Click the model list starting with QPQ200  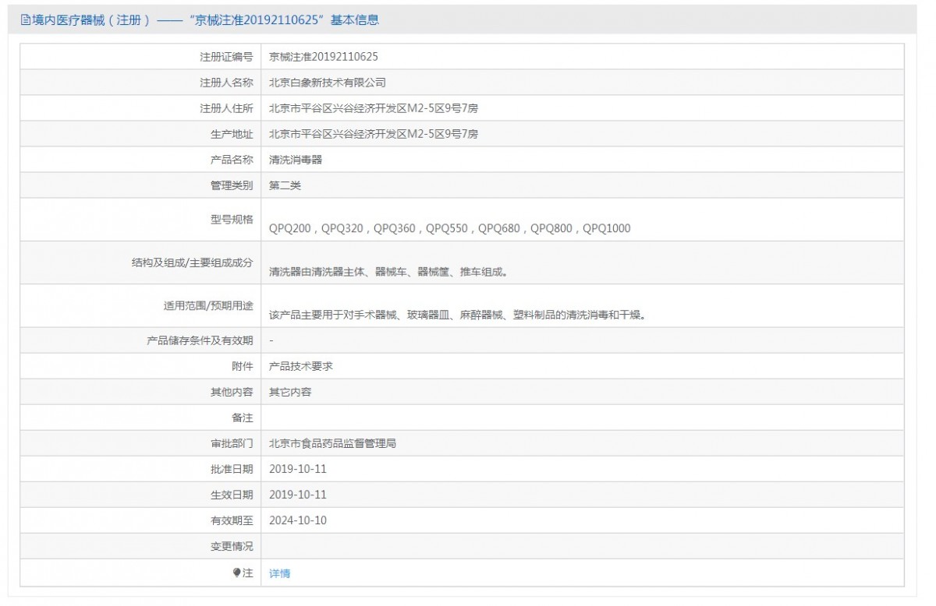449,228
